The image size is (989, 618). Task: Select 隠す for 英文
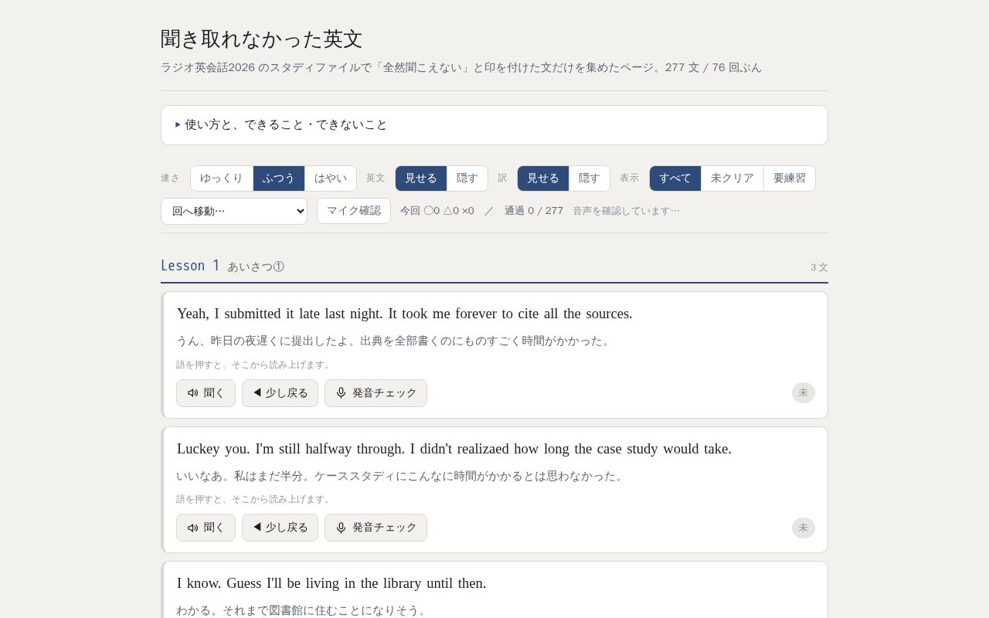(x=467, y=178)
